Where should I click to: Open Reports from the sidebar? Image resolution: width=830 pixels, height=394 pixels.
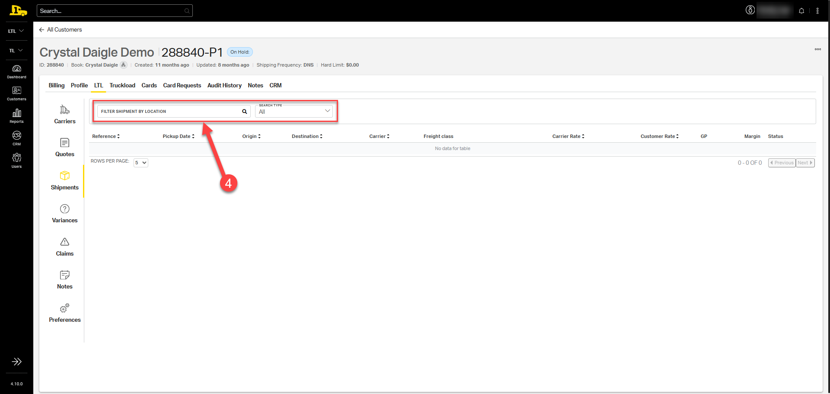coord(16,116)
